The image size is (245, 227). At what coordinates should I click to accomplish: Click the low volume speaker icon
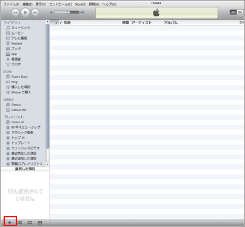click(x=52, y=13)
